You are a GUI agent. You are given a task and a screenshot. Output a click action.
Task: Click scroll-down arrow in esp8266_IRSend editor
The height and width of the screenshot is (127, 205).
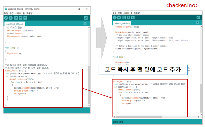pos(89,105)
